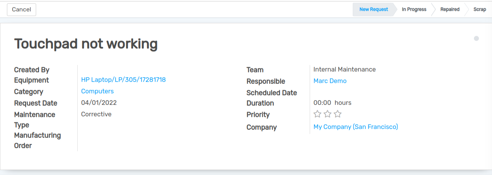The width and height of the screenshot is (492, 175).
Task: Mark the request as Repaired
Action: coord(450,10)
